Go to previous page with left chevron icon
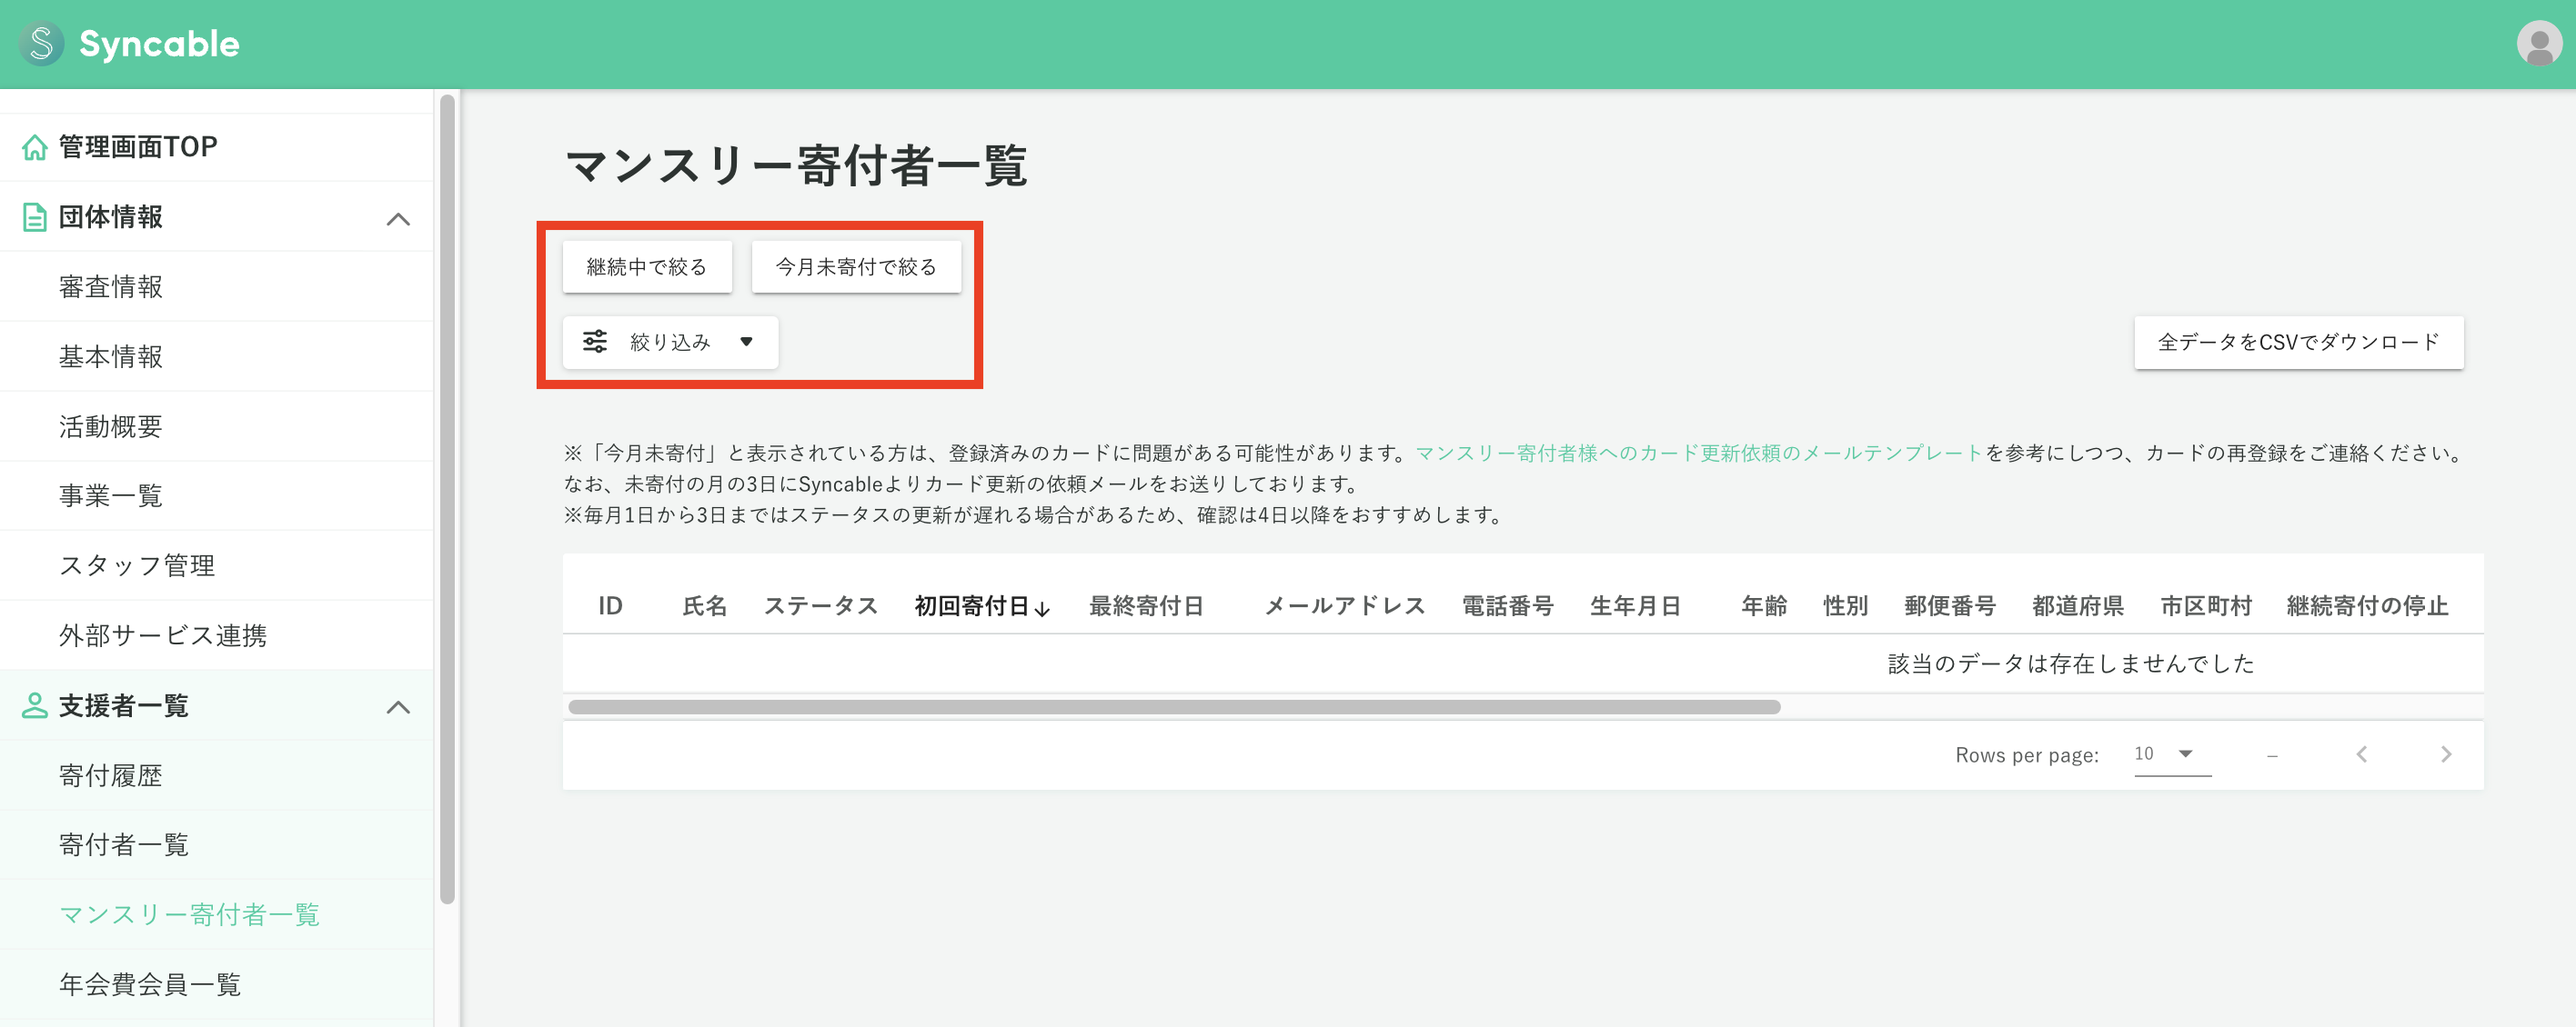The width and height of the screenshot is (2576, 1027). click(x=2361, y=754)
